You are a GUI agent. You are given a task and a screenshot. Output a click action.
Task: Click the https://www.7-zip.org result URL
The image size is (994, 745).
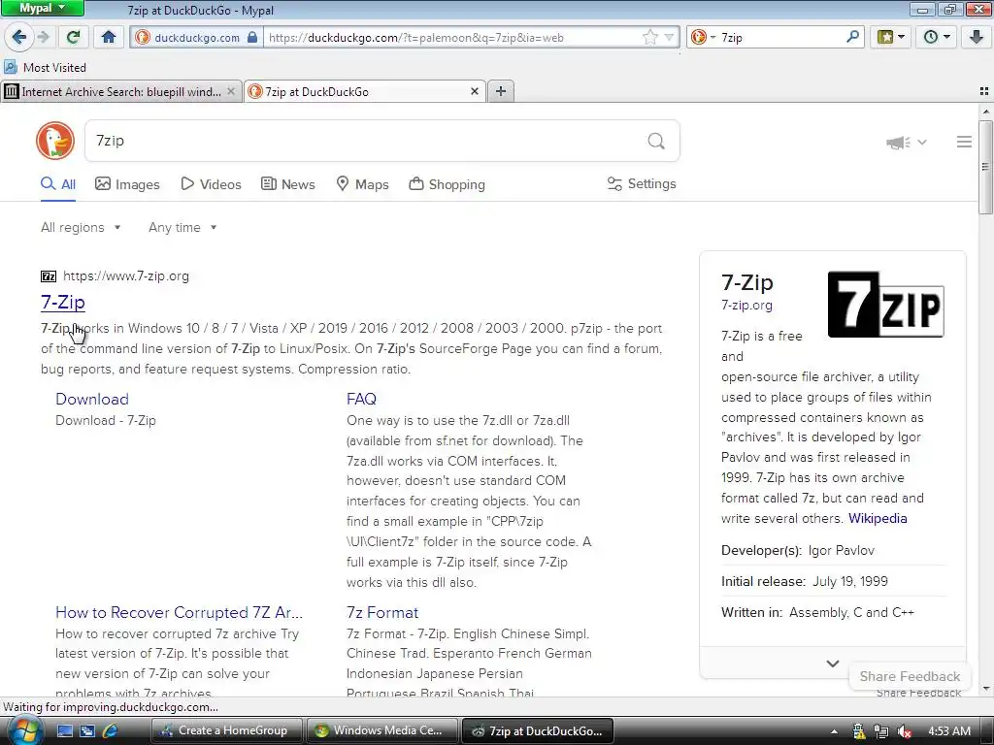tap(126, 276)
